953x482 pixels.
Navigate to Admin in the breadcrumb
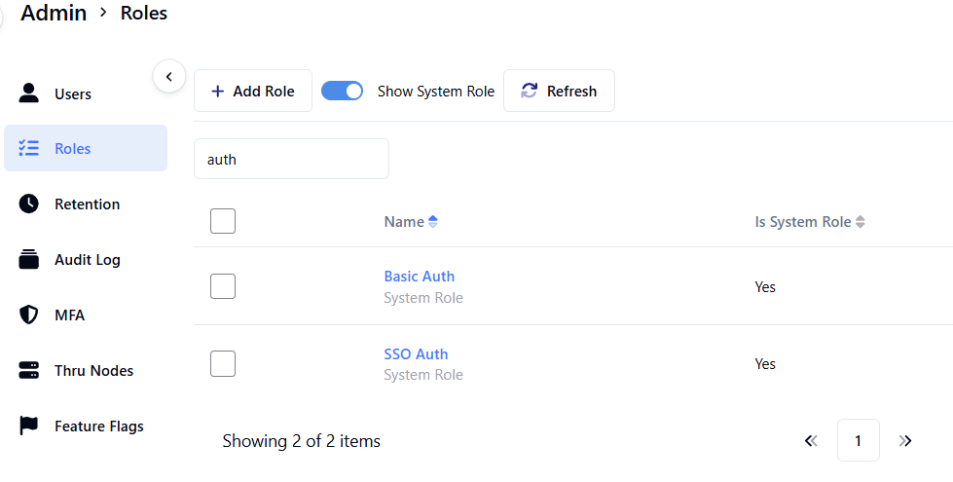54,13
